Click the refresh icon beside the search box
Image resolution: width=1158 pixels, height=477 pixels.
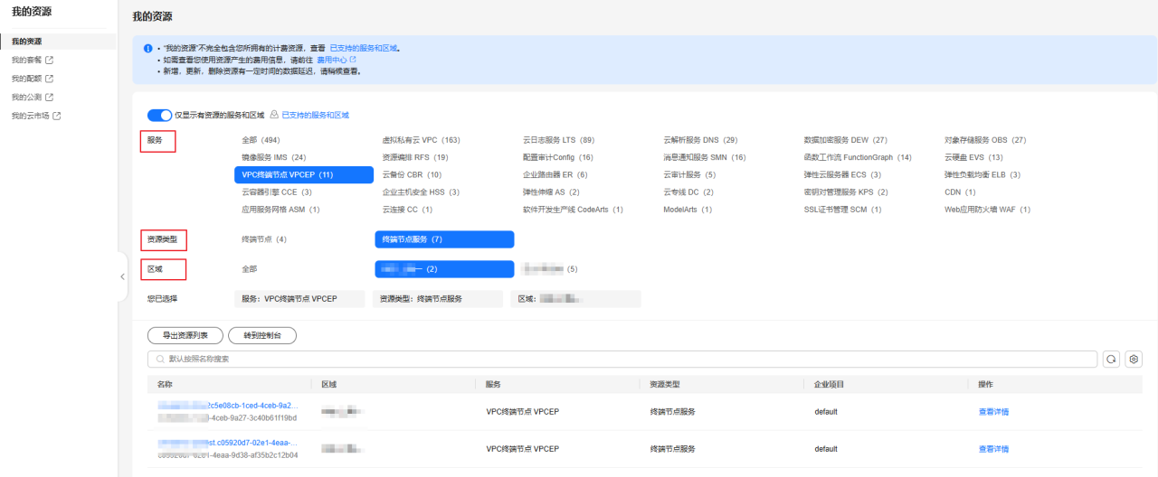click(1112, 359)
